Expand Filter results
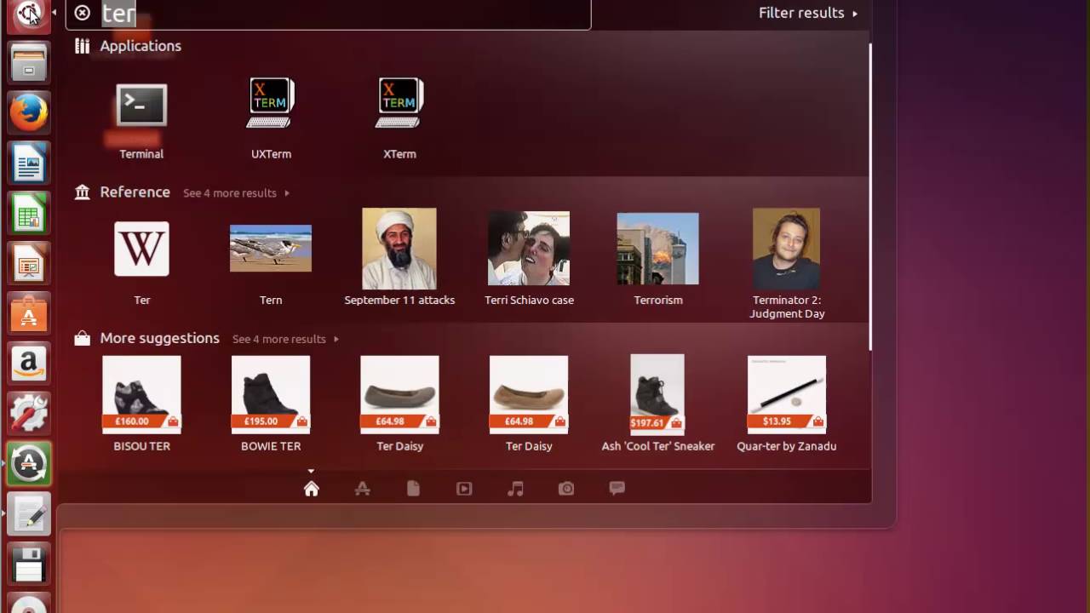Viewport: 1090px width, 613px height. click(808, 13)
